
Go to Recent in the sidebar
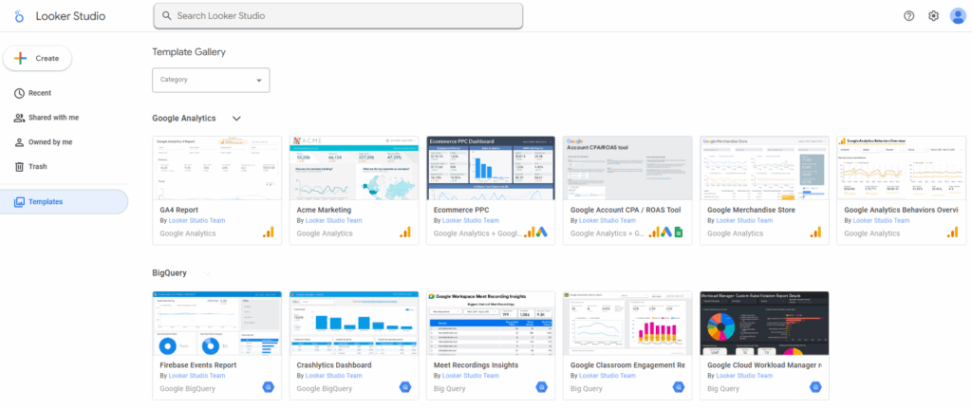pos(39,93)
